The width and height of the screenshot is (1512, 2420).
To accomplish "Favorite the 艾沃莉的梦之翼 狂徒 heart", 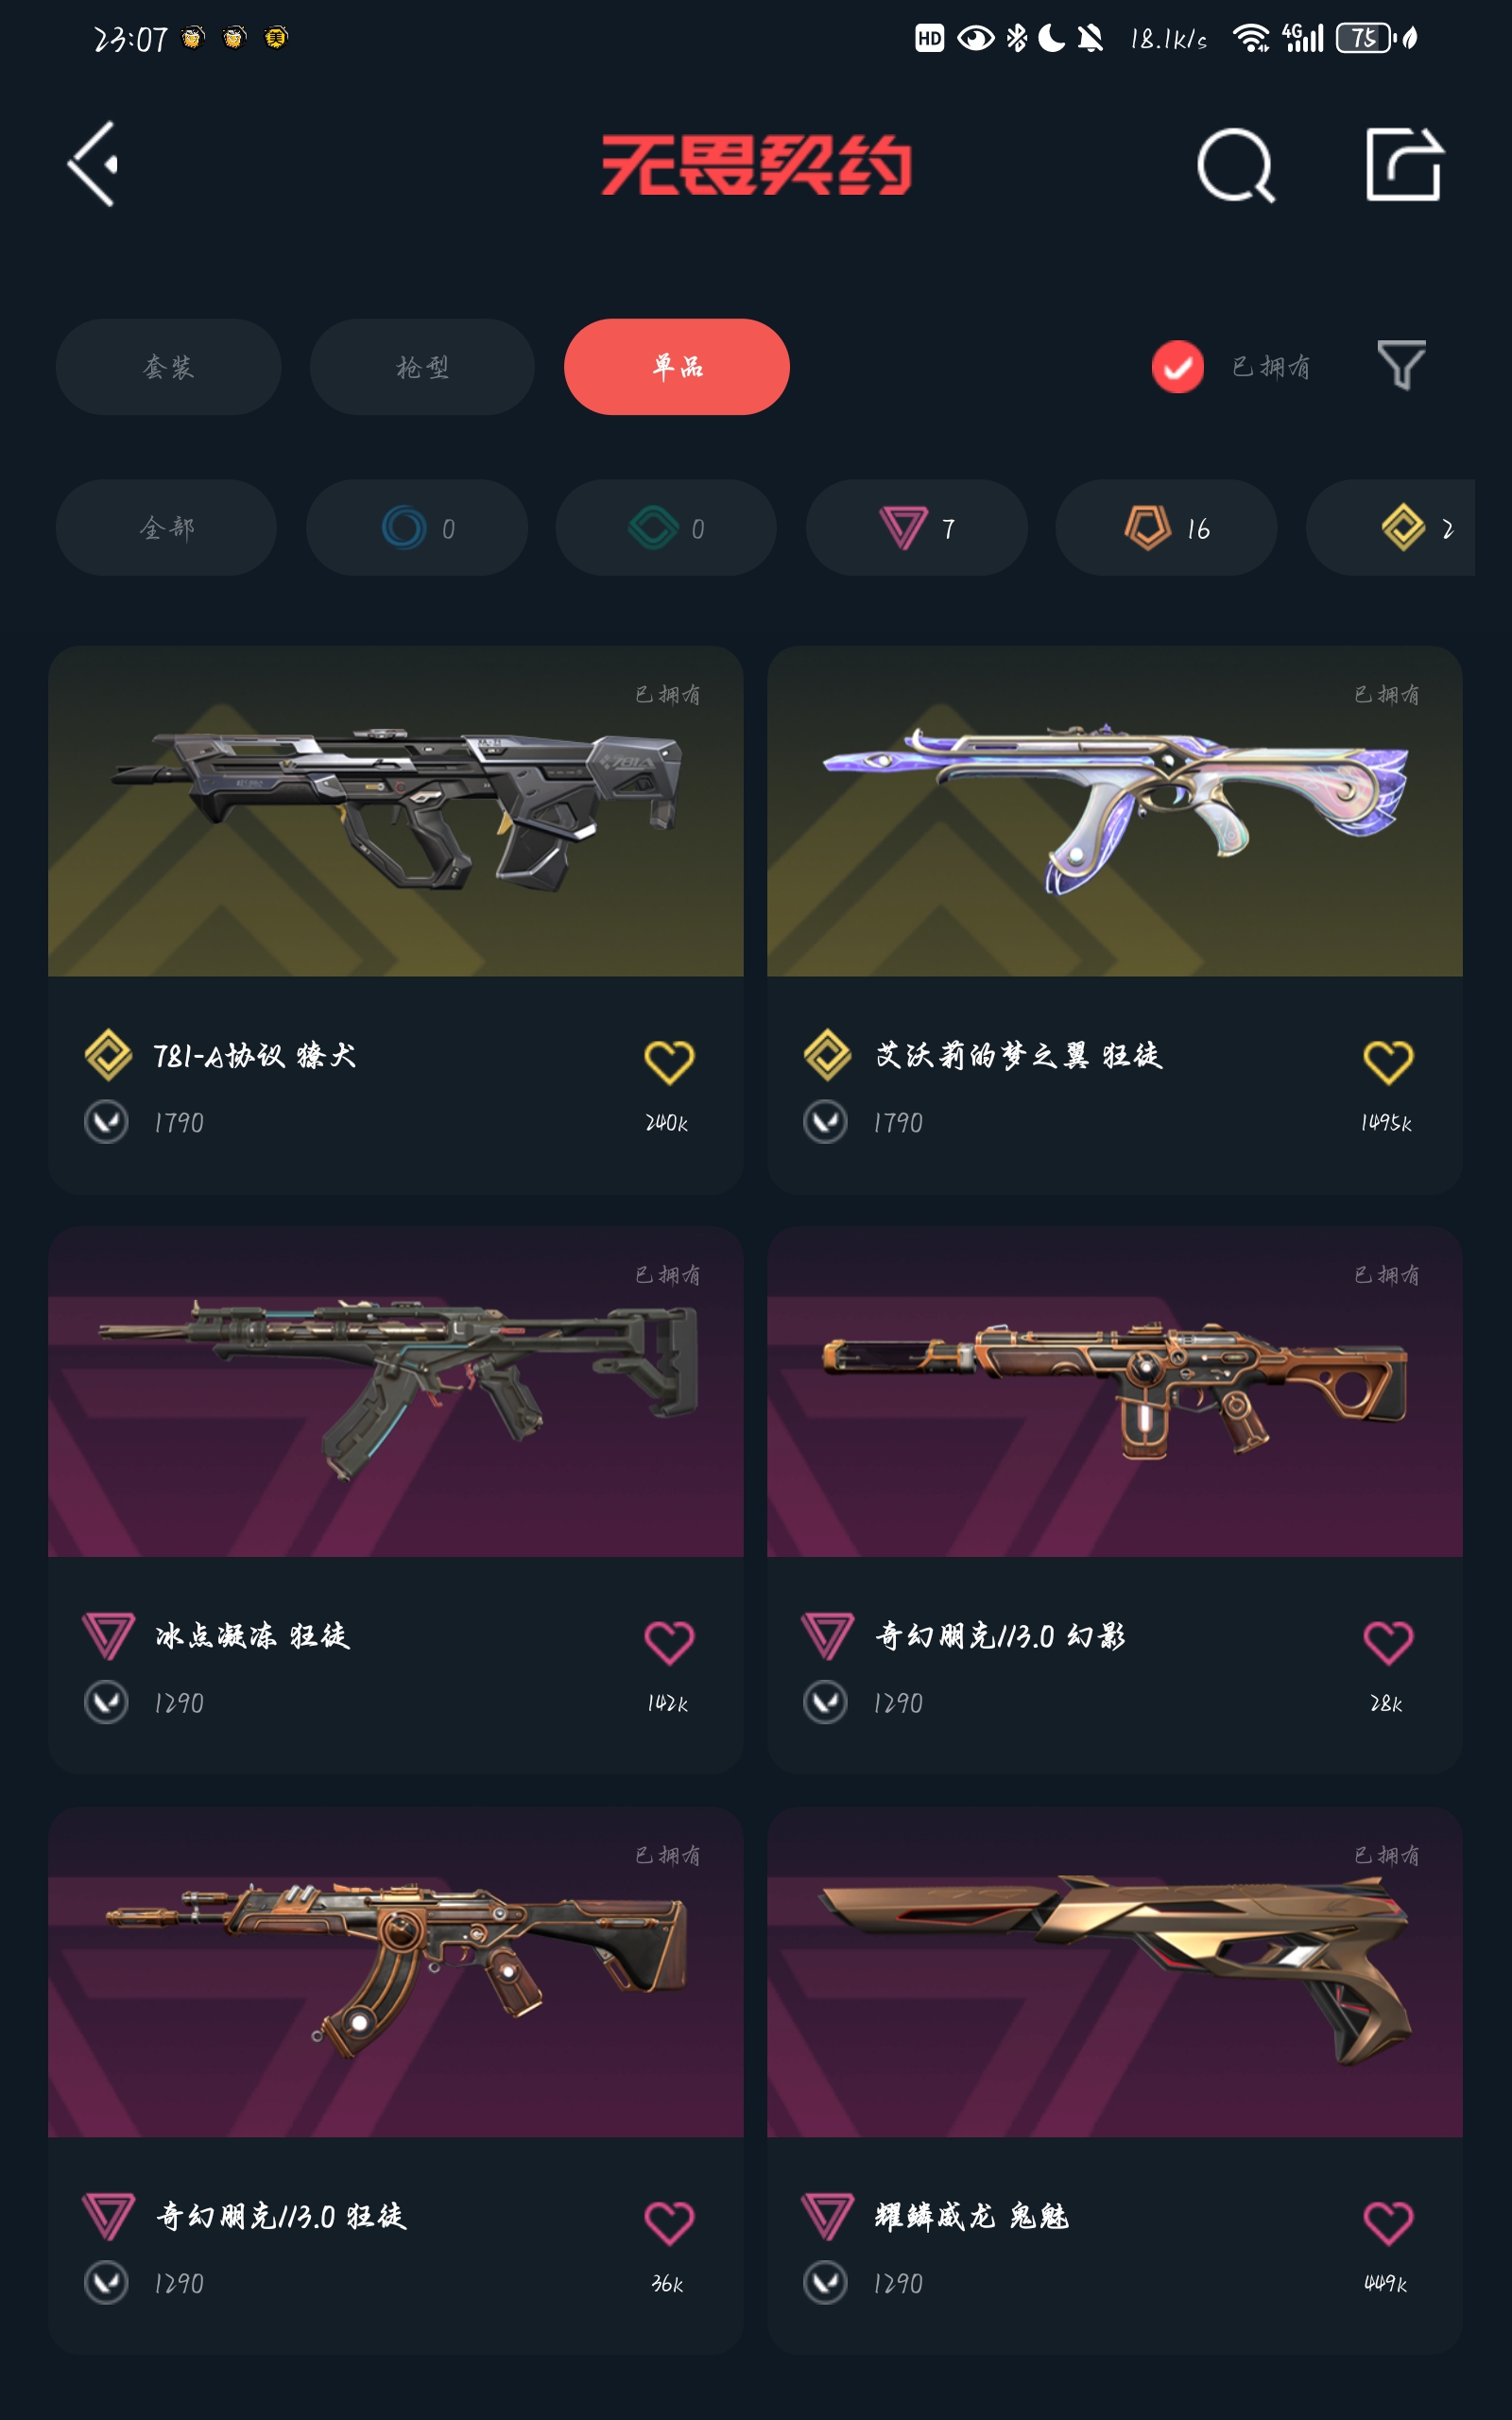I will click(1388, 1062).
